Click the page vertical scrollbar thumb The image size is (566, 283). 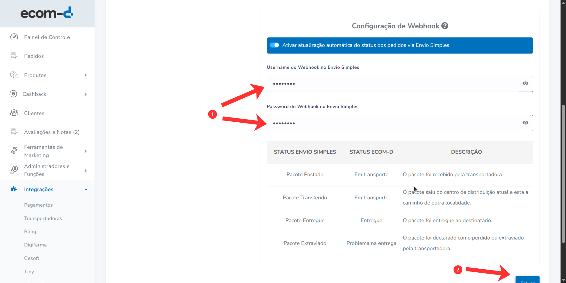pyautogui.click(x=563, y=173)
